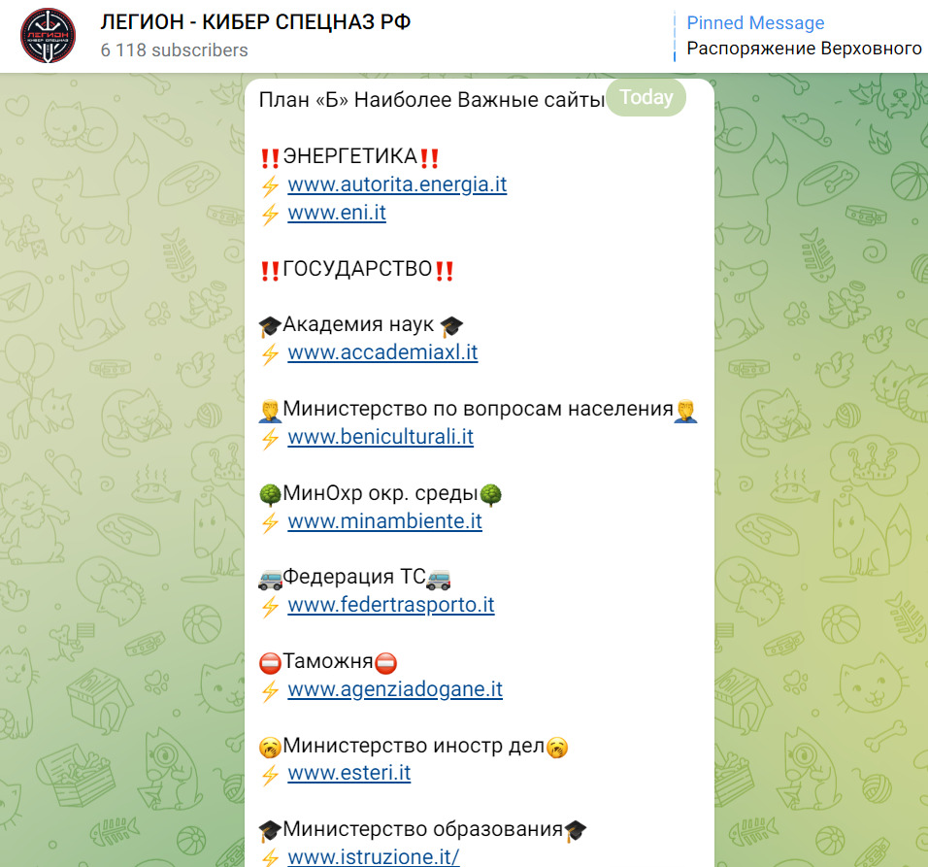Follow the www.accademiaxl.it link
This screenshot has height=867, width=928.
382,352
